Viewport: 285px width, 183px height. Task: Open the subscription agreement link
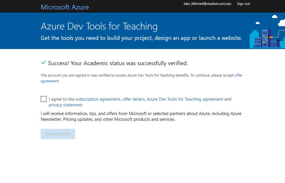pos(98,99)
